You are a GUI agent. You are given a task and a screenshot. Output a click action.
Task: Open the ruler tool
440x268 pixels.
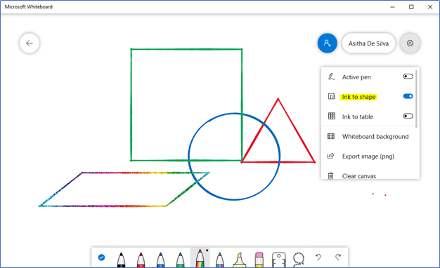click(x=279, y=260)
